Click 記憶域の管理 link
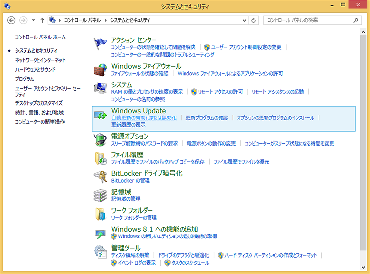This screenshot has height=274, width=370. 126,199
